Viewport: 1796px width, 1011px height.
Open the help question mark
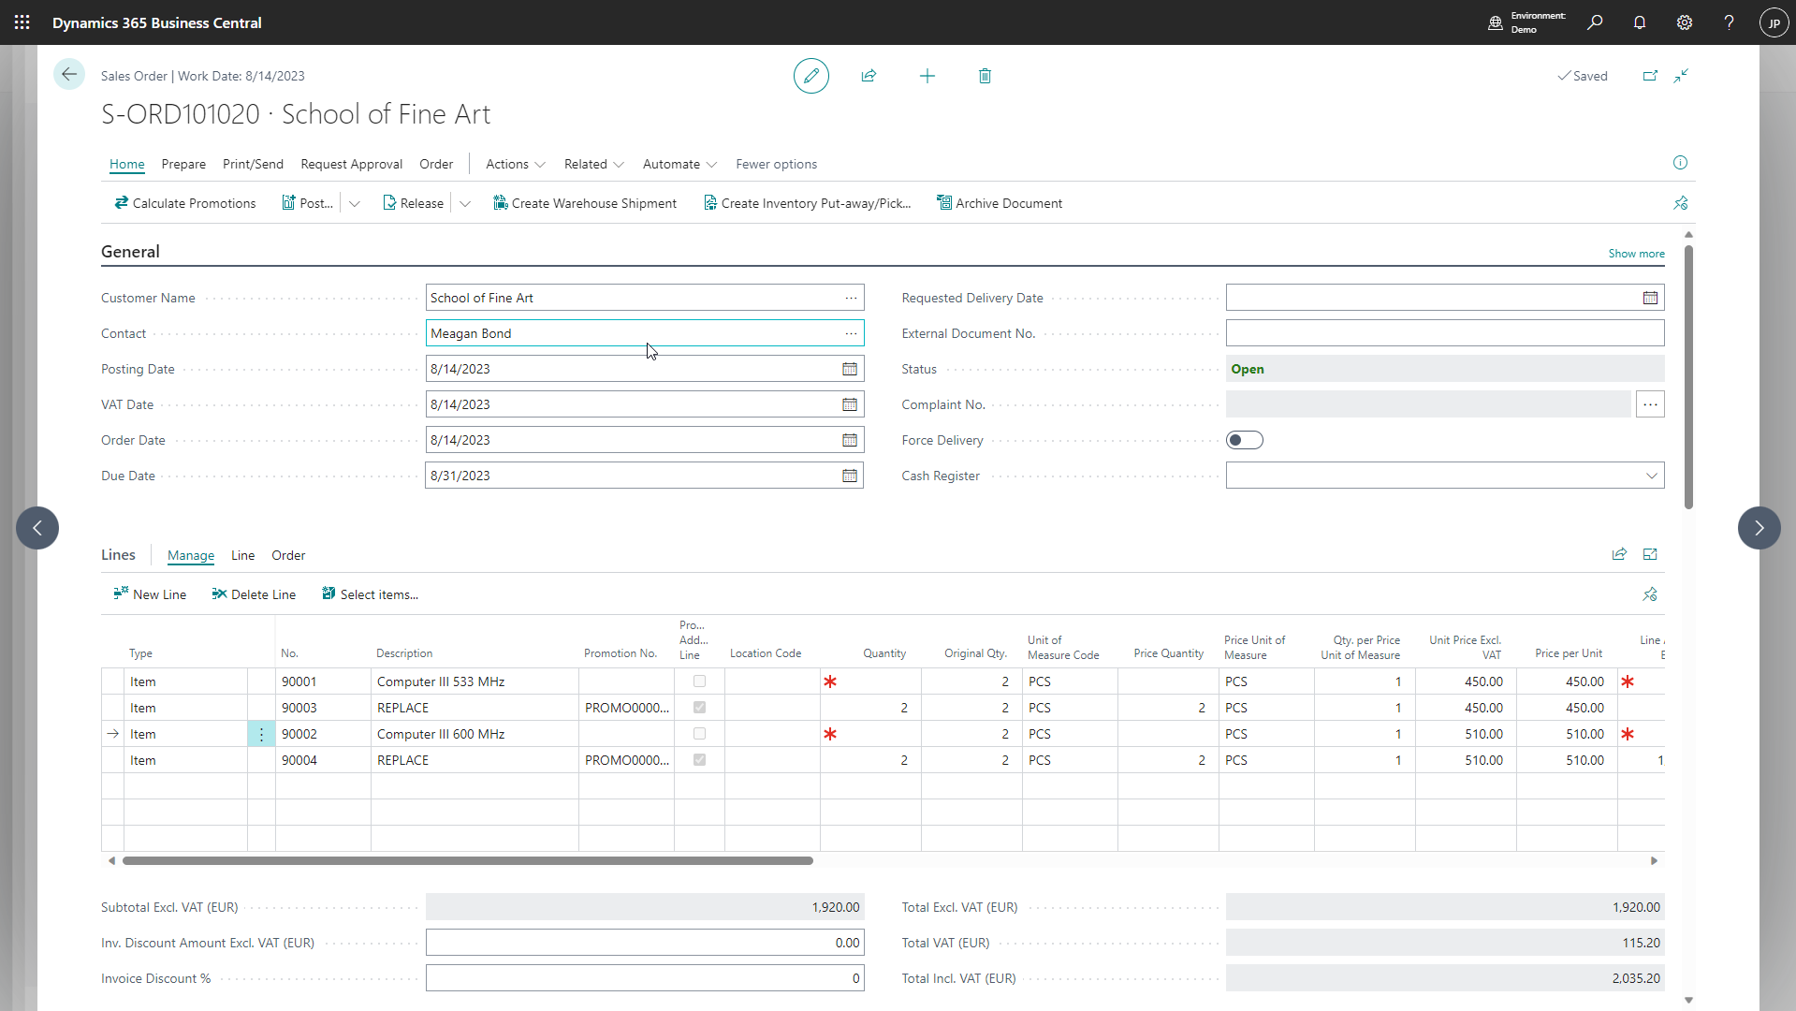[x=1729, y=22]
